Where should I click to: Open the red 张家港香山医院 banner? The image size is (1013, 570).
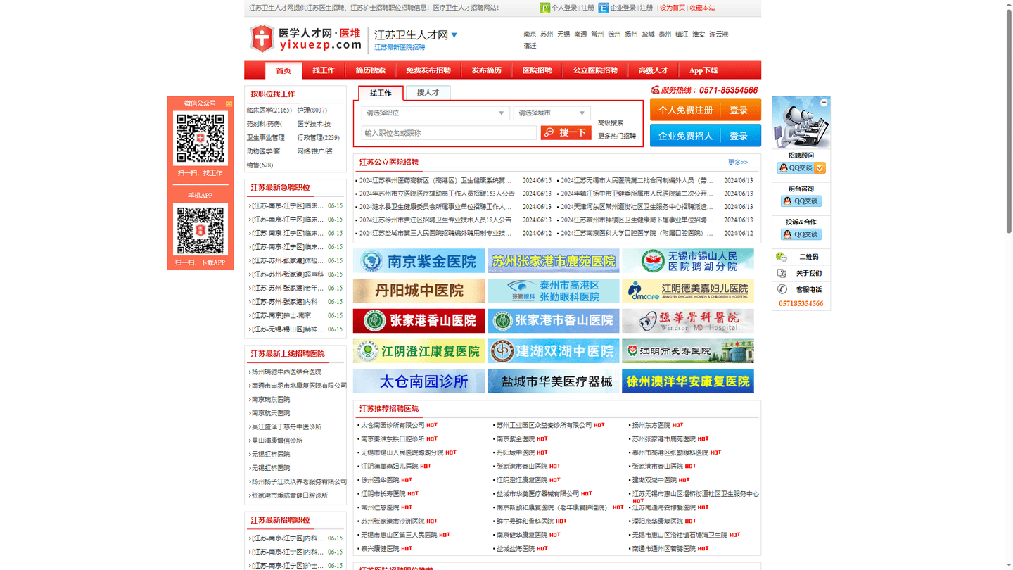click(419, 321)
